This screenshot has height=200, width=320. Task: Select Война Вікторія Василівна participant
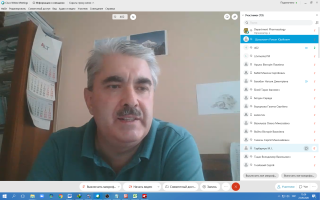click(x=279, y=131)
